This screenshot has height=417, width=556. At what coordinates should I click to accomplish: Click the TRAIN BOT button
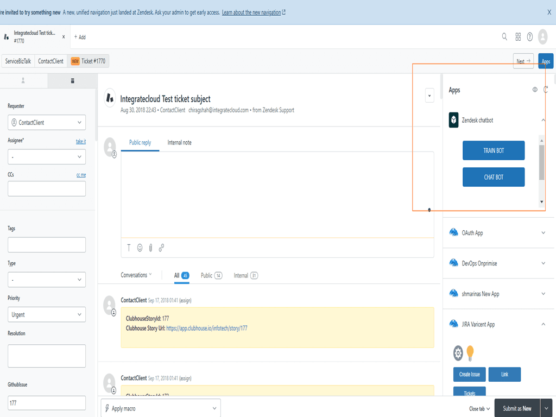(494, 150)
